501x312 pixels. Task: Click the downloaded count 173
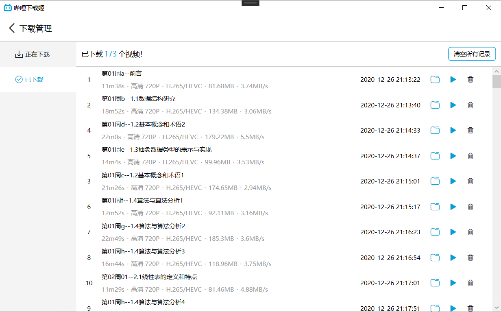[x=111, y=54]
